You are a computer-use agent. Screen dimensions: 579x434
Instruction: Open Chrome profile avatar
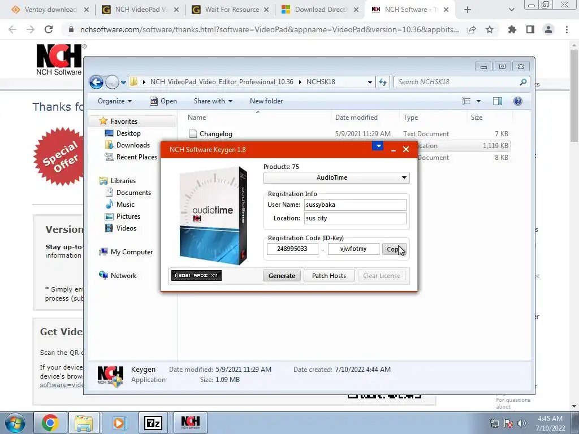point(548,29)
